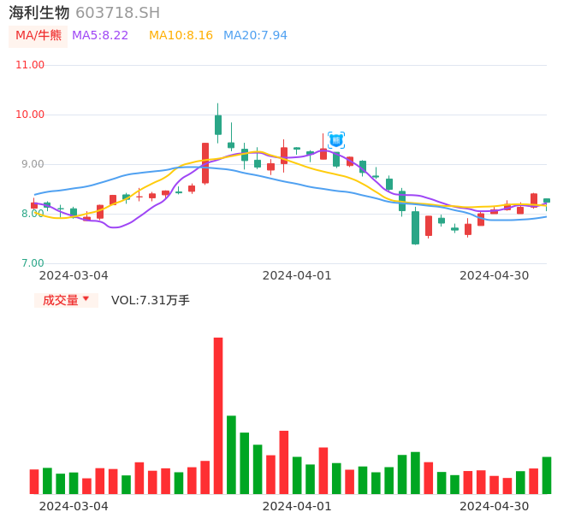
Task: Click the MA5:8.22 legend label
Action: tap(100, 36)
